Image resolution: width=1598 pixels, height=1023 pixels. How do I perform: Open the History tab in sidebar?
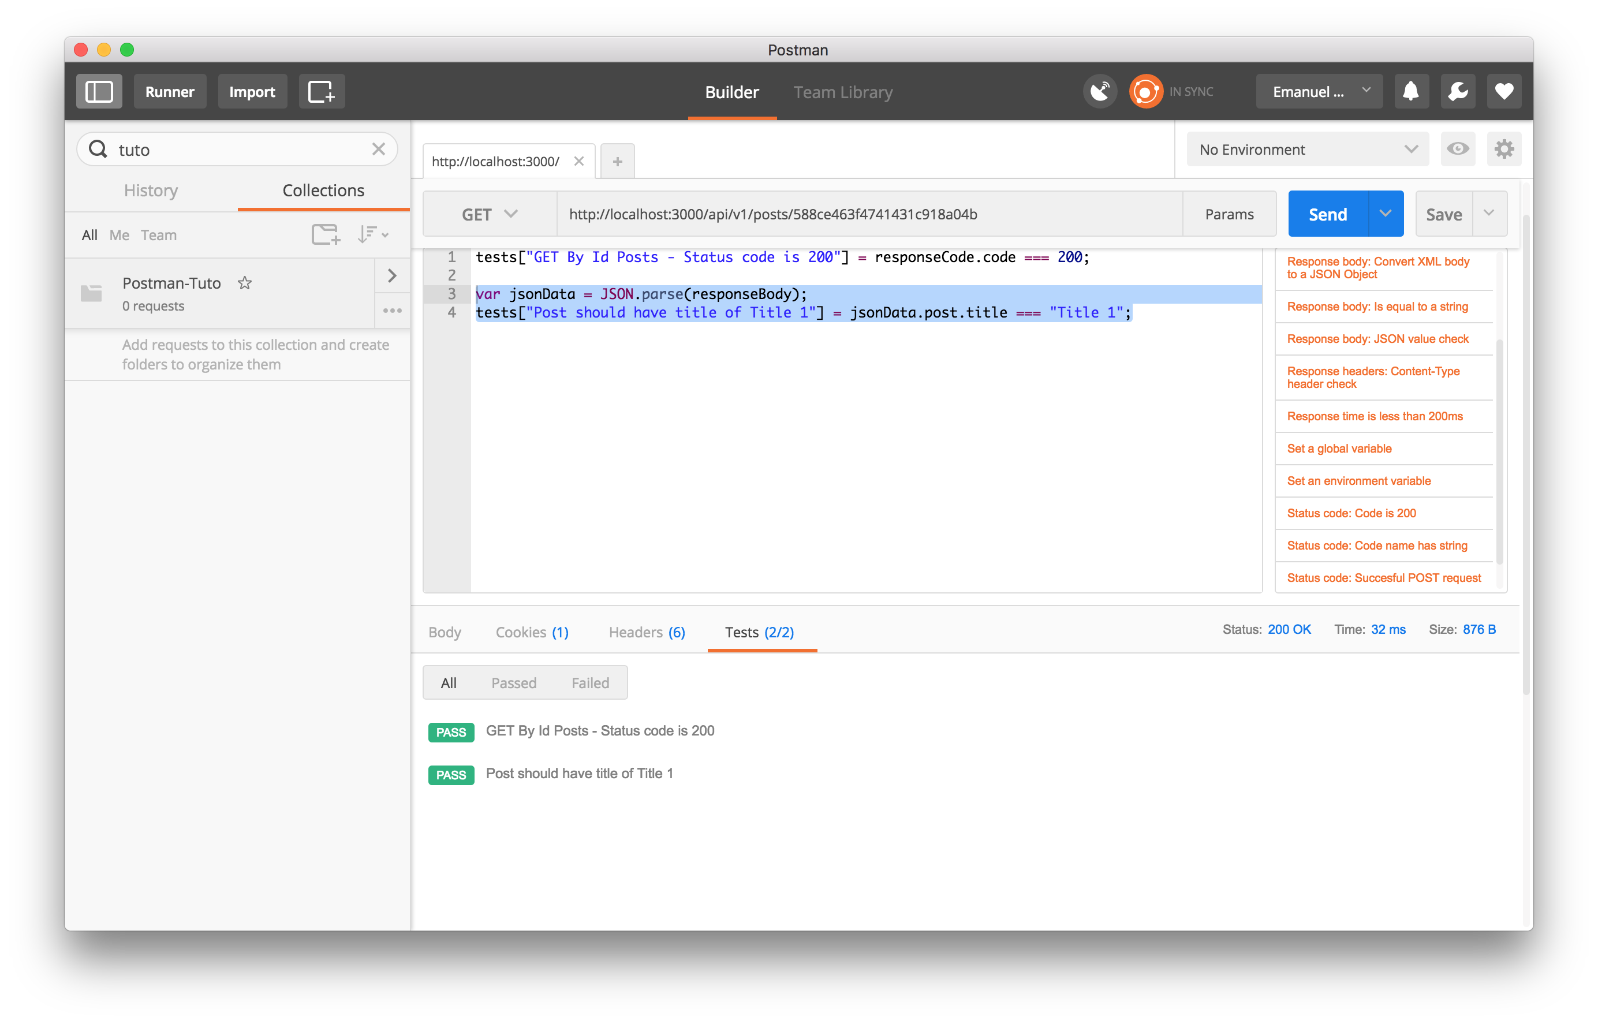[x=151, y=191]
